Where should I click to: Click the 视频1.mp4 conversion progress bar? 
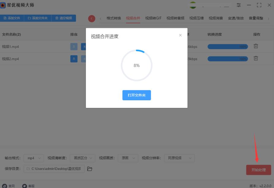(228, 46)
